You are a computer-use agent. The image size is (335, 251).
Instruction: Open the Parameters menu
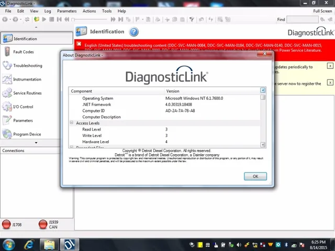66,11
